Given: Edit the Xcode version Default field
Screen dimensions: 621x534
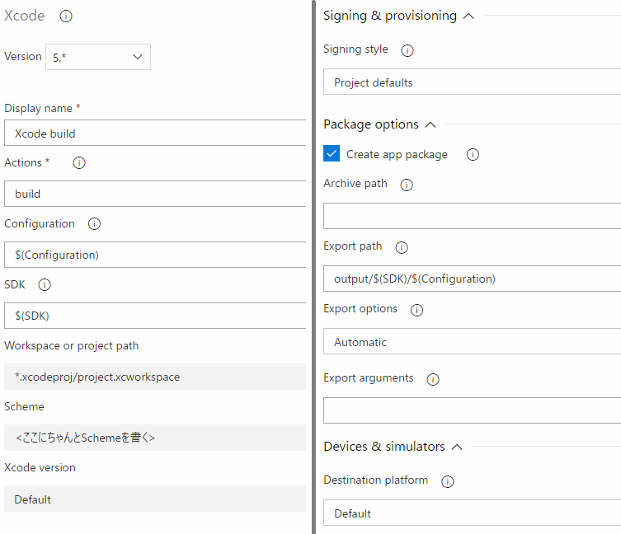Looking at the screenshot, I should pos(155,499).
